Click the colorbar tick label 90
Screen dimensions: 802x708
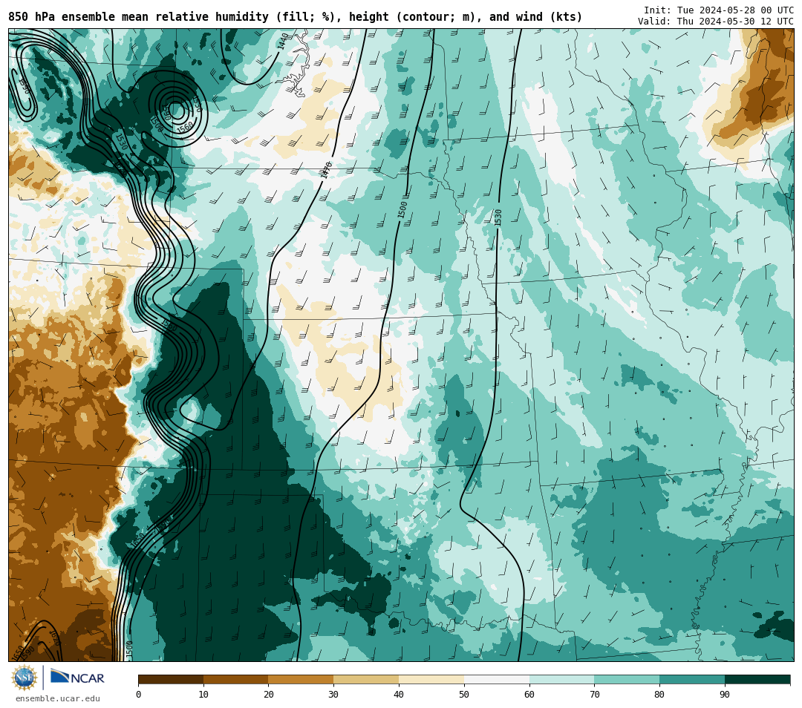725,694
